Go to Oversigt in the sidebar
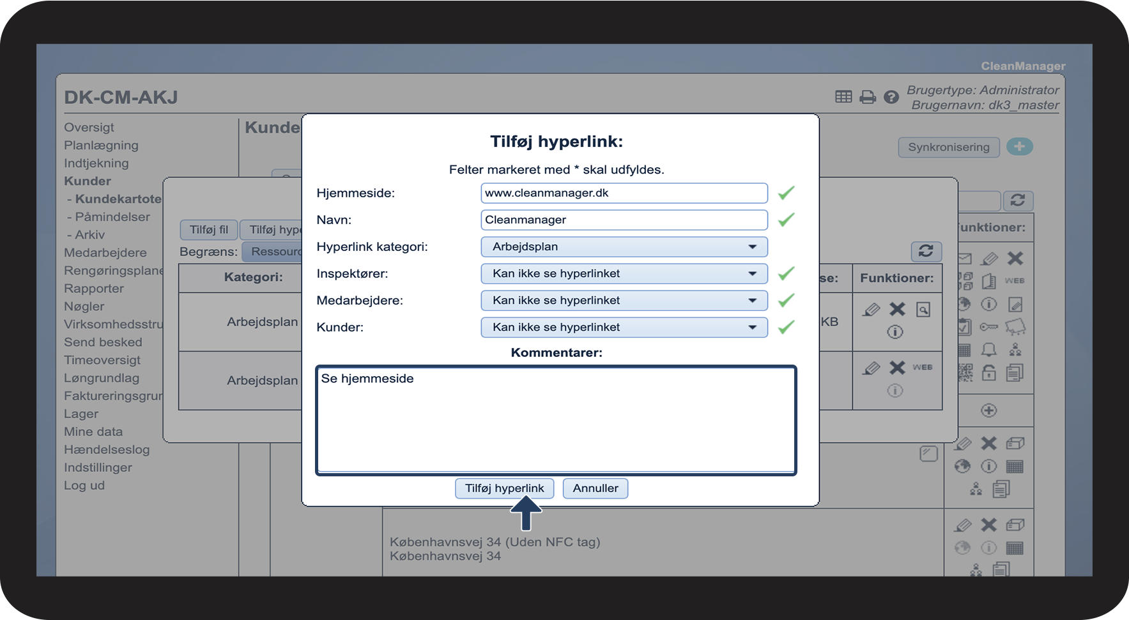Image resolution: width=1129 pixels, height=620 pixels. click(x=89, y=128)
